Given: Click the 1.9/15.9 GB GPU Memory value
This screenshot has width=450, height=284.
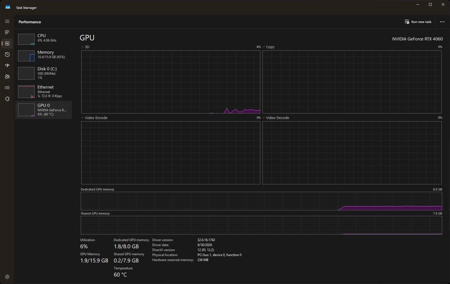Looking at the screenshot, I should click(94, 261).
